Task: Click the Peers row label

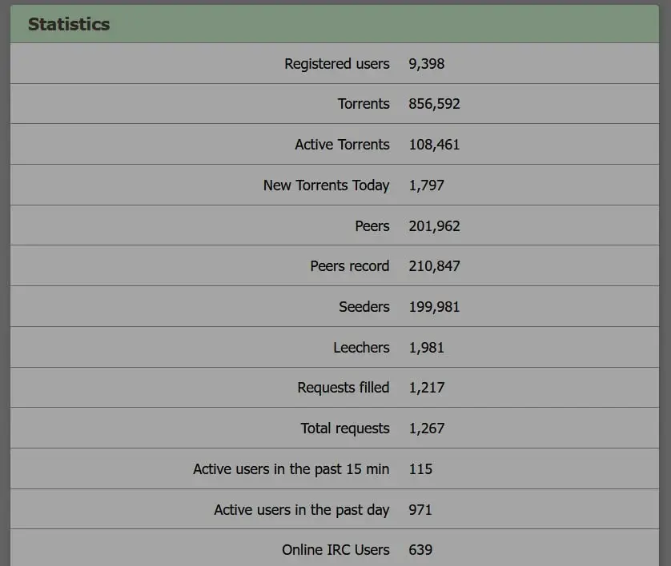Action: tap(372, 226)
